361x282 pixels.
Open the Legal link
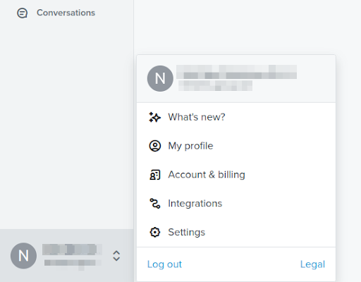tap(312, 264)
